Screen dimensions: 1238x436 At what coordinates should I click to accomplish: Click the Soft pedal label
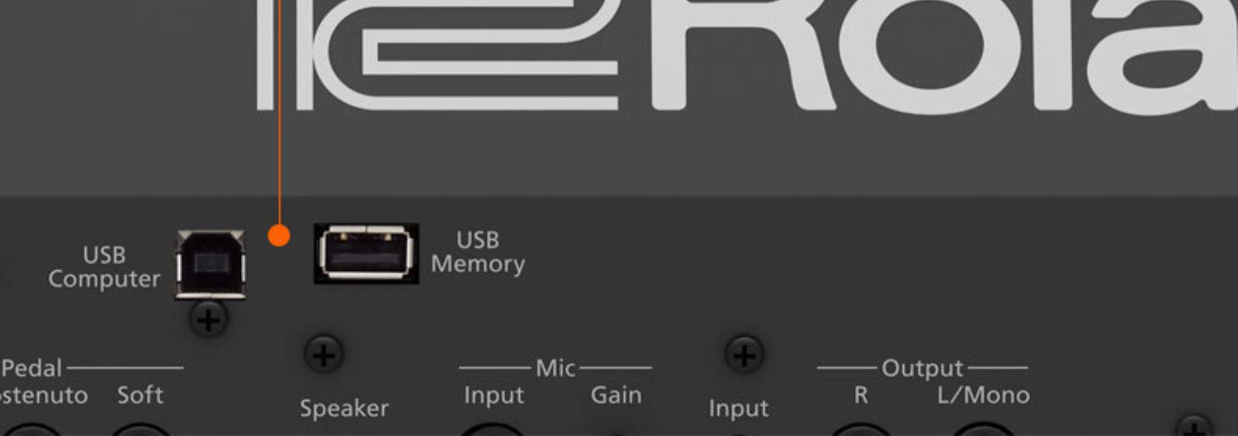click(139, 395)
